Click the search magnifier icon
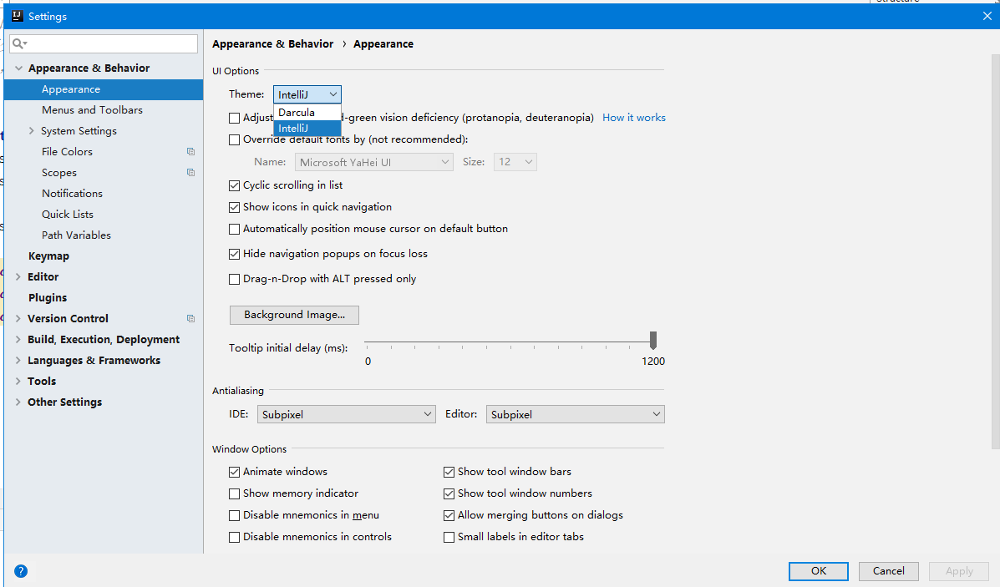Screen dimensions: 1000x587 [18, 43]
